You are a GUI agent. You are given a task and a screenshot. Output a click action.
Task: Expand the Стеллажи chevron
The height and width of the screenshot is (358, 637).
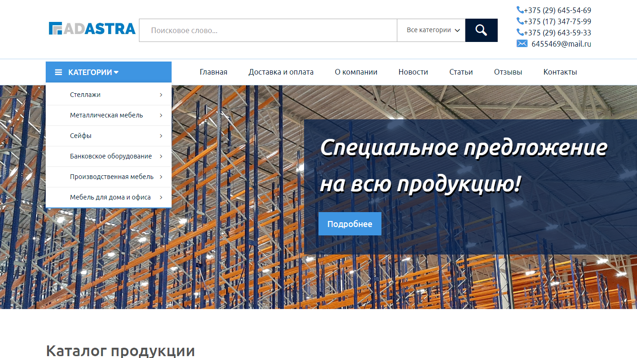click(x=161, y=95)
